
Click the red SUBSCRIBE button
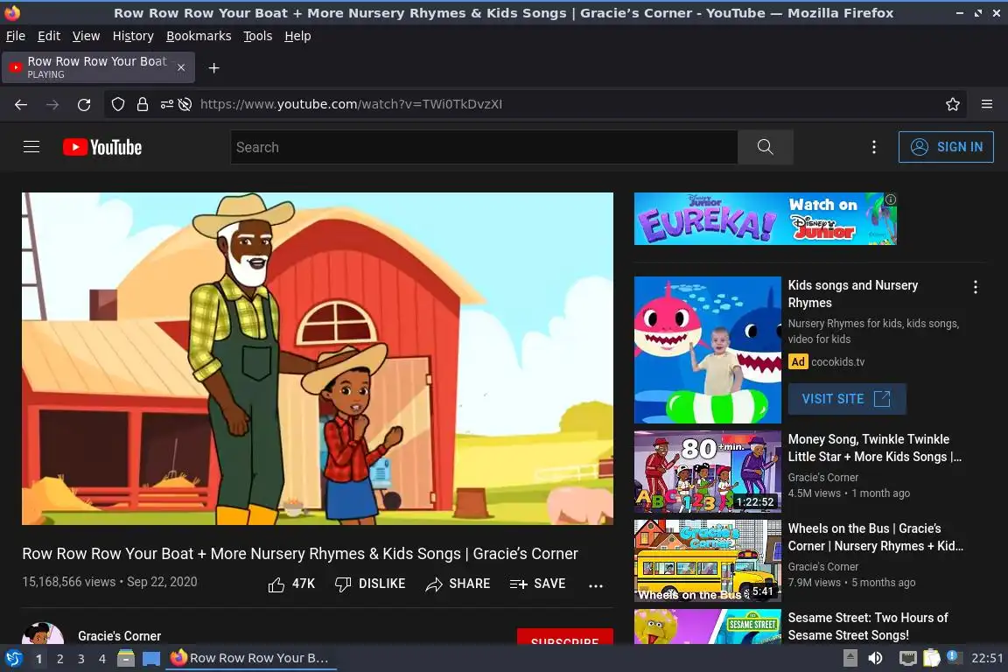564,636
